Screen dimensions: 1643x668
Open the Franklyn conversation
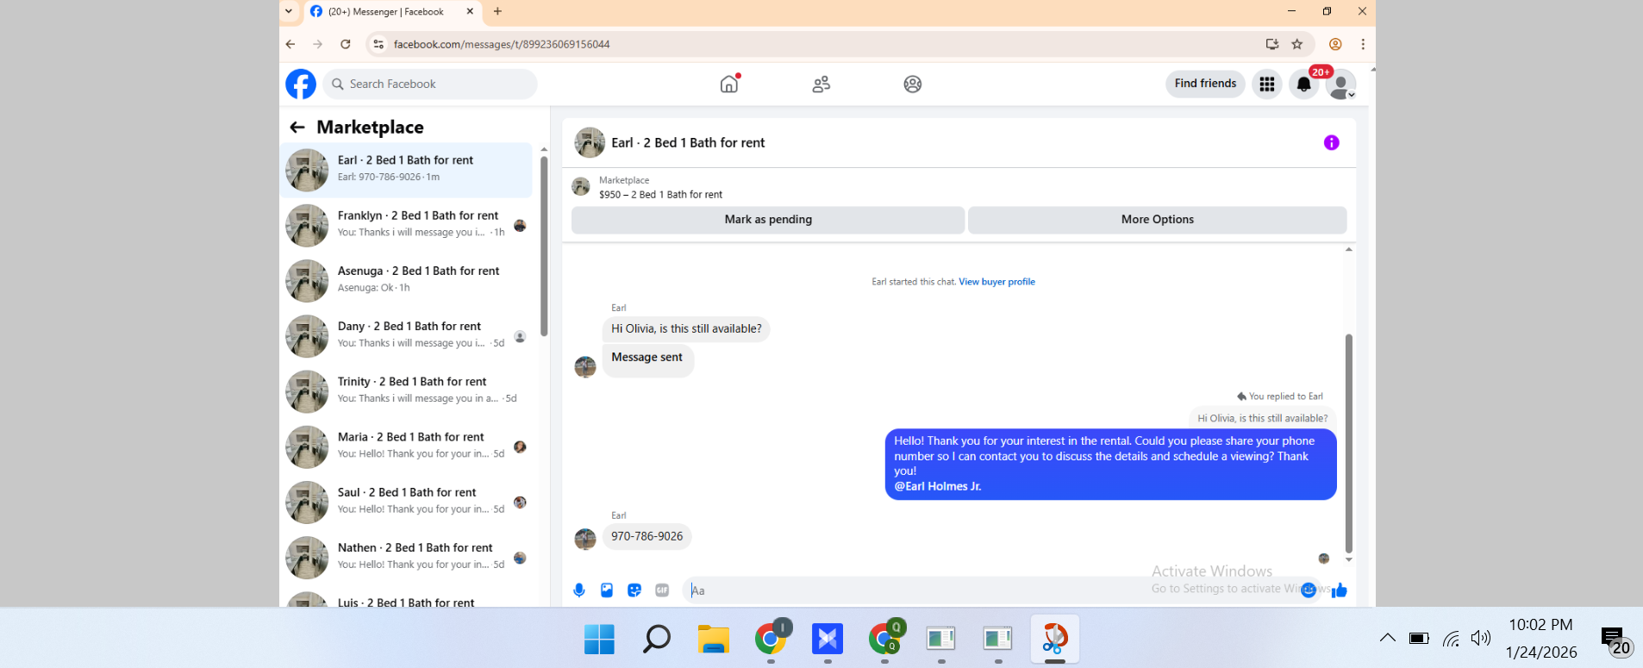pos(407,225)
